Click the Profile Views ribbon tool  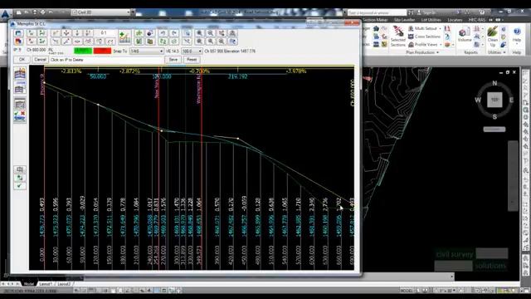(x=424, y=44)
